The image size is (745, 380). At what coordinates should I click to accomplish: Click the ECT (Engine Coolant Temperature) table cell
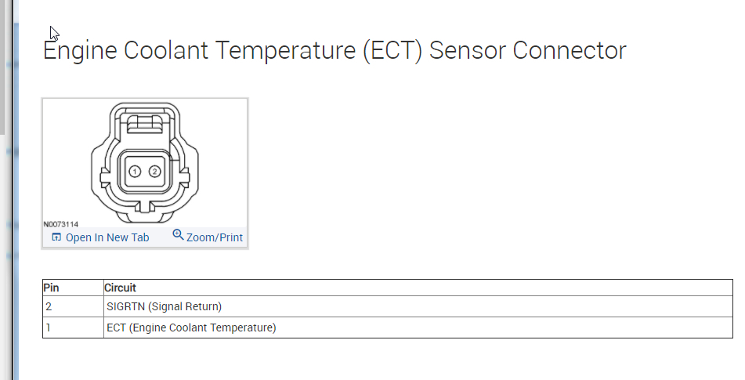coord(191,328)
